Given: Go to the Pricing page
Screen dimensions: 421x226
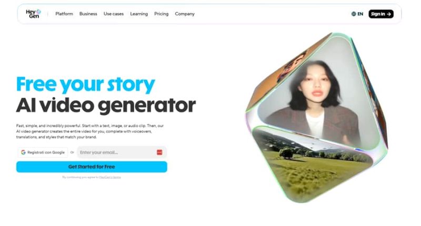Looking at the screenshot, I should [162, 14].
